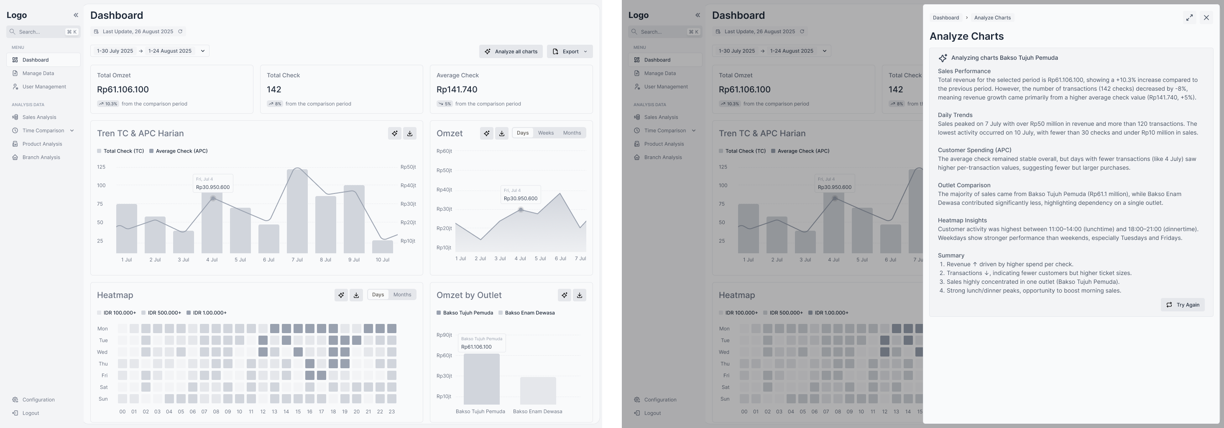This screenshot has width=1224, height=428.
Task: Click AI analyze icon in Omzet by Outlet card
Action: (x=564, y=295)
